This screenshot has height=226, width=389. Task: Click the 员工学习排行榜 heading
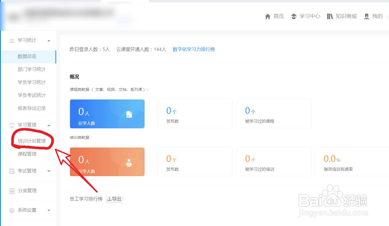pyautogui.click(x=86, y=199)
